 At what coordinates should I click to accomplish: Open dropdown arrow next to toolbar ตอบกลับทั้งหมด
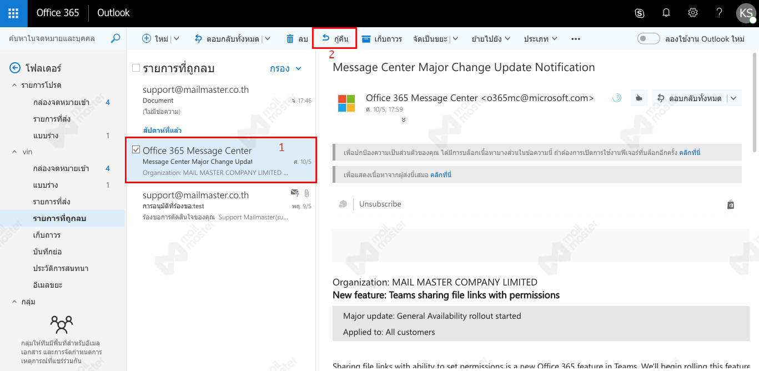coord(268,39)
